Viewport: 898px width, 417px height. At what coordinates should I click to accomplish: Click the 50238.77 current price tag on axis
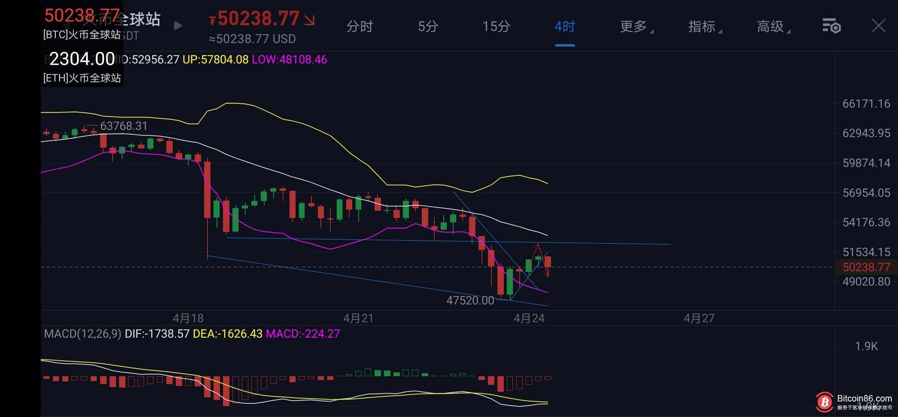pyautogui.click(x=866, y=267)
